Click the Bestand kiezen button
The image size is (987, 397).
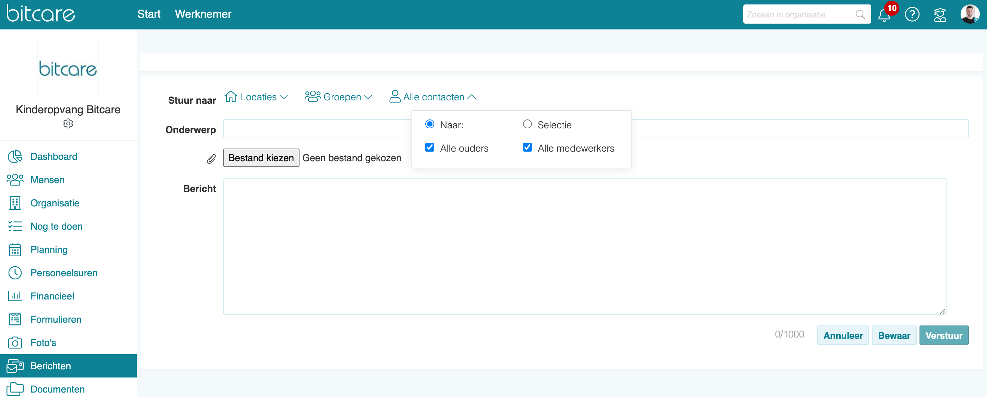(x=261, y=157)
